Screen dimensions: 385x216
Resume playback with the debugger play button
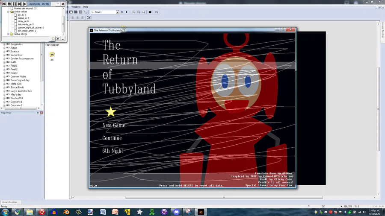pyautogui.click(x=24, y=4)
